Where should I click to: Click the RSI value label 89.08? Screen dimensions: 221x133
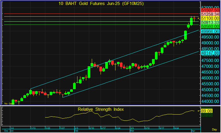pos(207,111)
